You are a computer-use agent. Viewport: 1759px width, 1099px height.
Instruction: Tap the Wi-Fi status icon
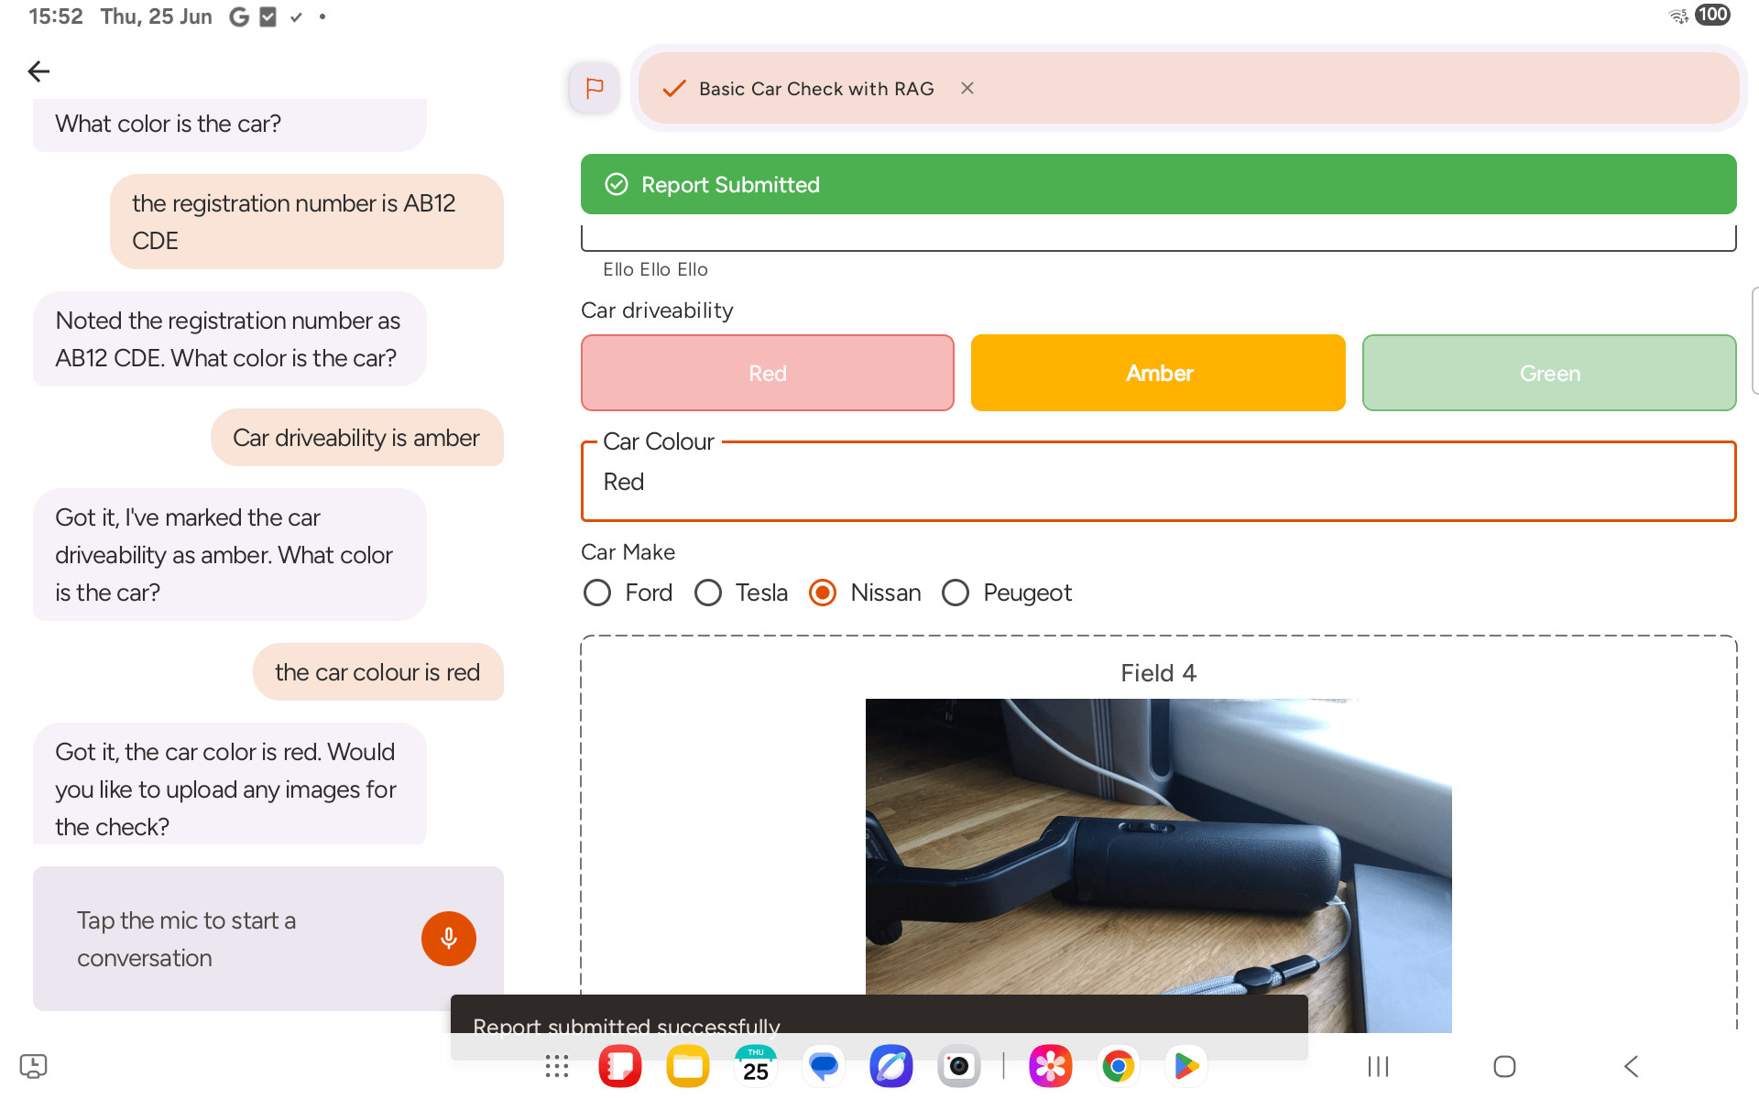[1678, 16]
